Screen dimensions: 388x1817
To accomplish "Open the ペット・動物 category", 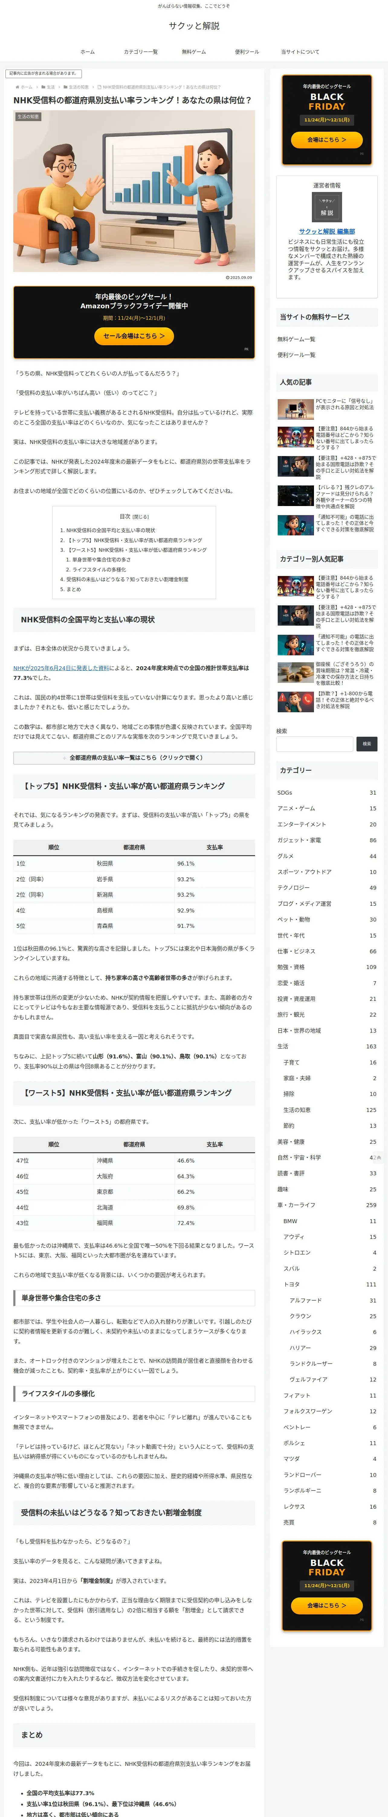I will (327, 920).
